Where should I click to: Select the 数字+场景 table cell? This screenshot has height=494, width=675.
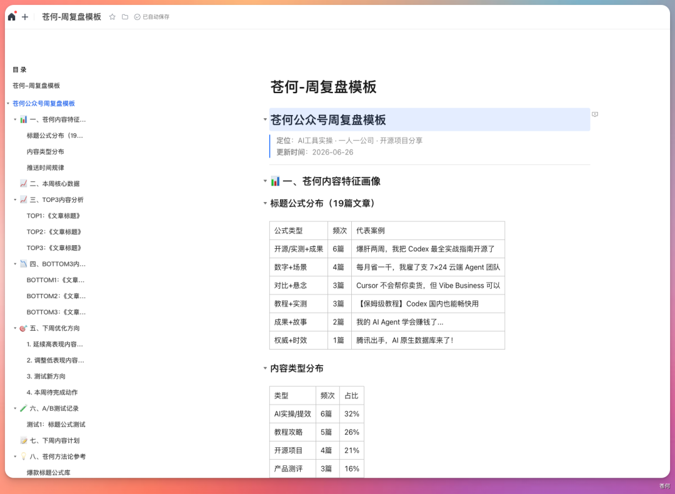click(298, 267)
